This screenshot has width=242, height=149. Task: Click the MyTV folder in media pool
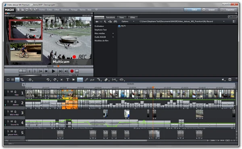[122, 26]
